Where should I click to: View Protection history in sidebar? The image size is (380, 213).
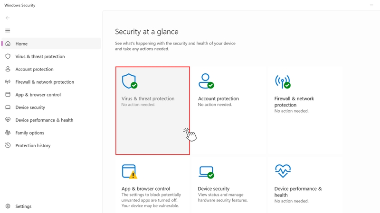pos(51,145)
